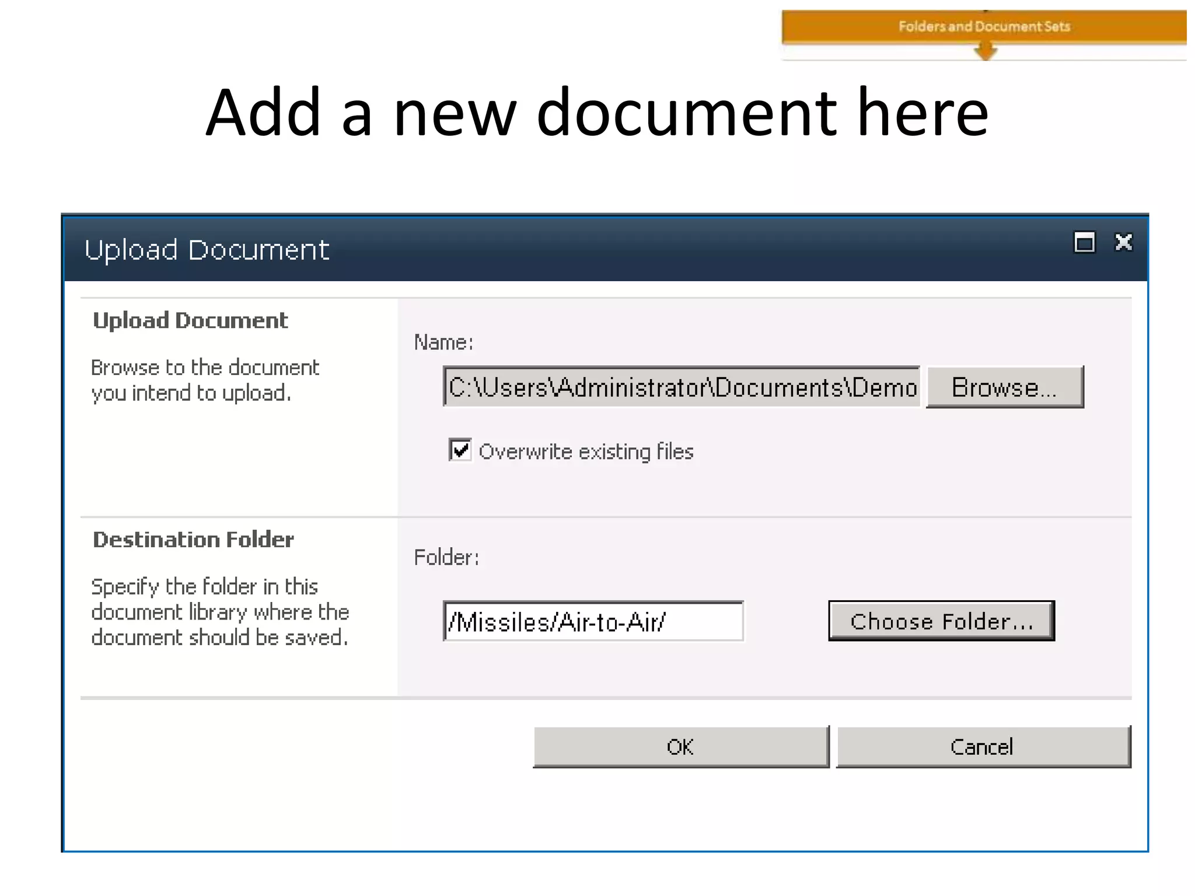The image size is (1195, 896).
Task: Open the Choose Folder... dialog
Action: (x=941, y=621)
